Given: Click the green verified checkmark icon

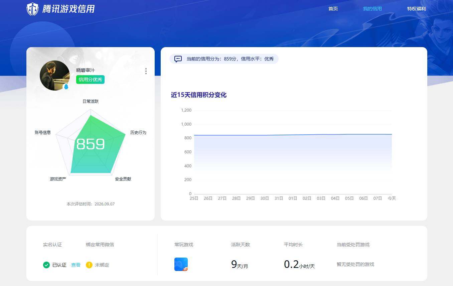Looking at the screenshot, I should point(46,265).
